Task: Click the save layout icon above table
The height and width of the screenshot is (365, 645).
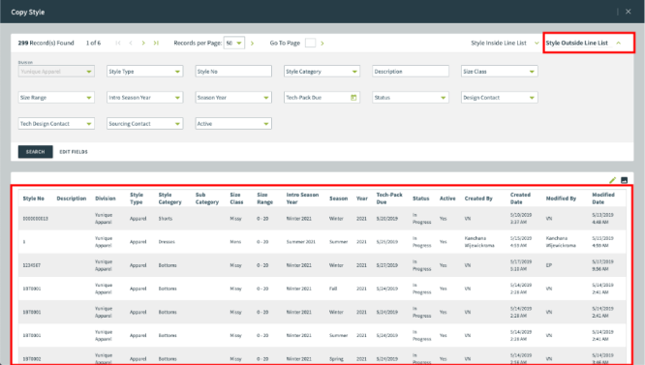Action: pyautogui.click(x=624, y=180)
